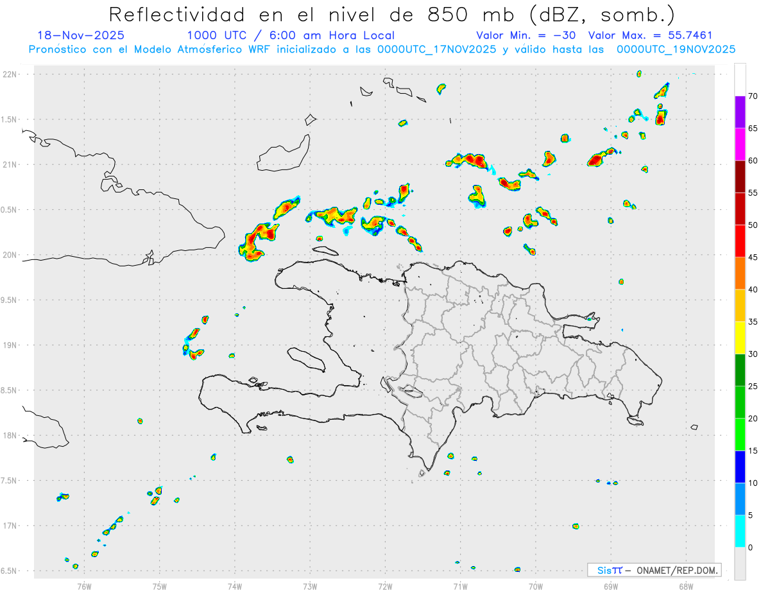The width and height of the screenshot is (770, 595).
Task: Click the '21N' latitude label
Action: (x=10, y=164)
